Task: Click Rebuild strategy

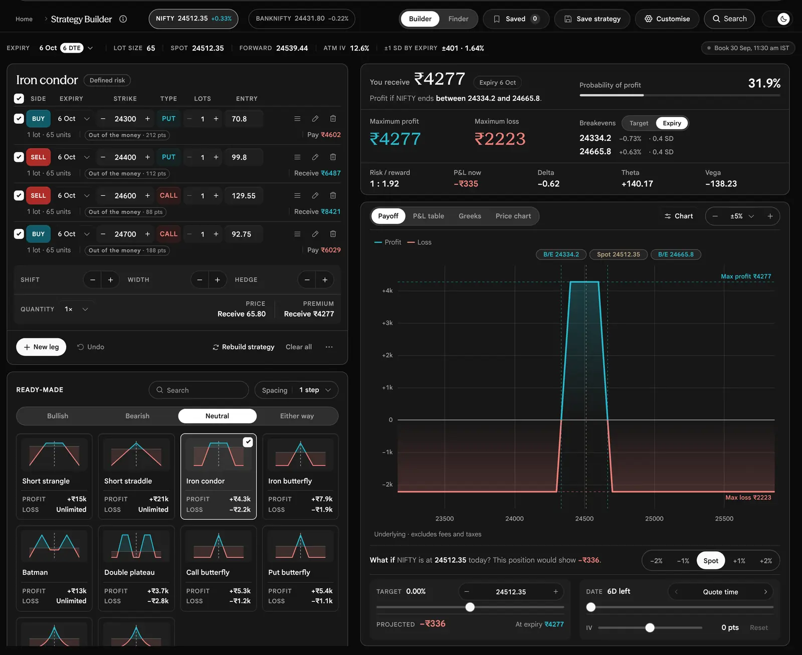Action: (243, 347)
